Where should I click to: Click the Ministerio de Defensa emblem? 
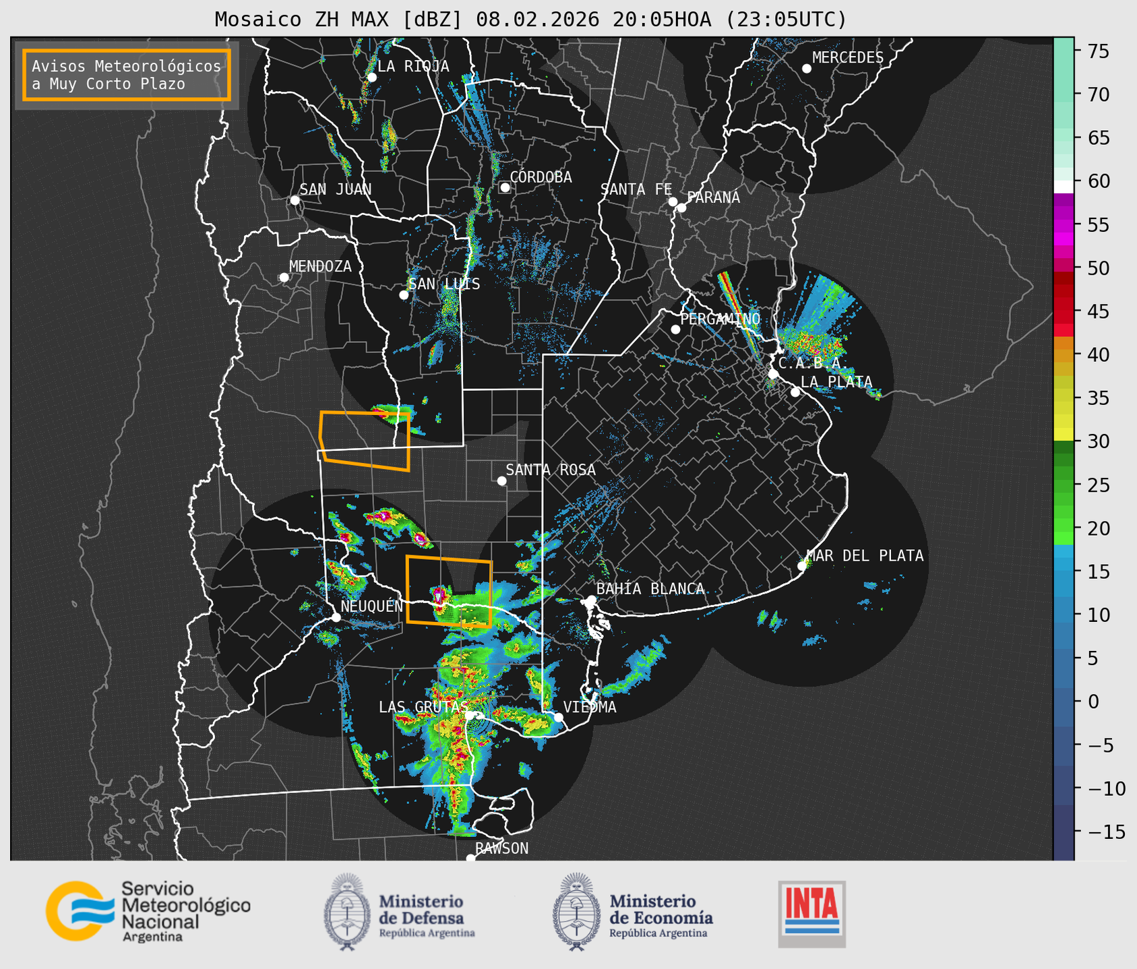pos(346,912)
